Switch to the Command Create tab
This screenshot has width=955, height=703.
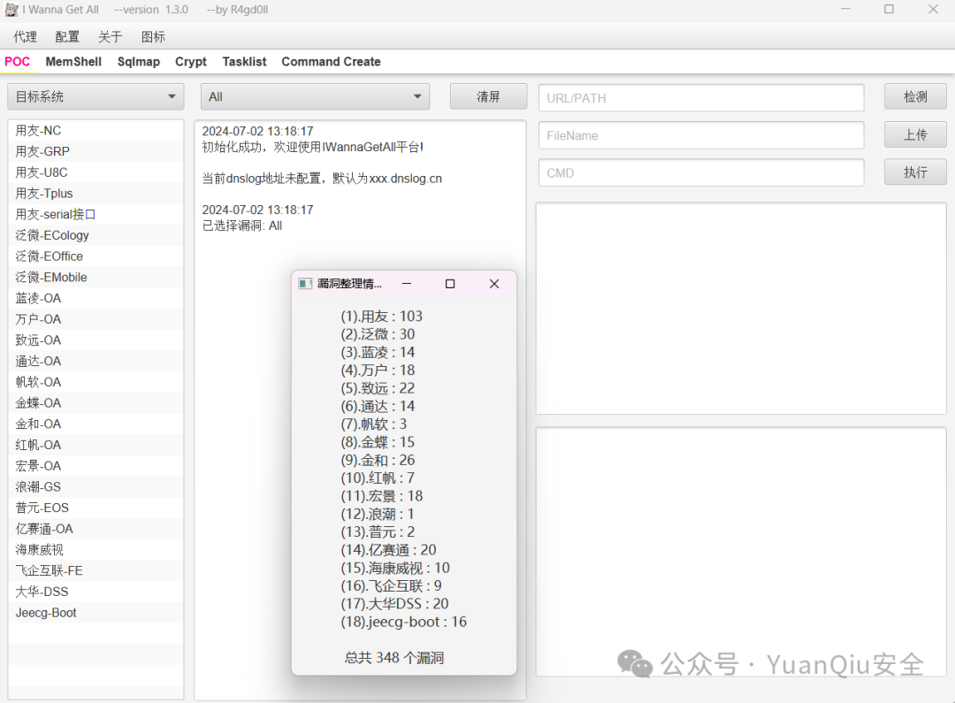coord(331,62)
